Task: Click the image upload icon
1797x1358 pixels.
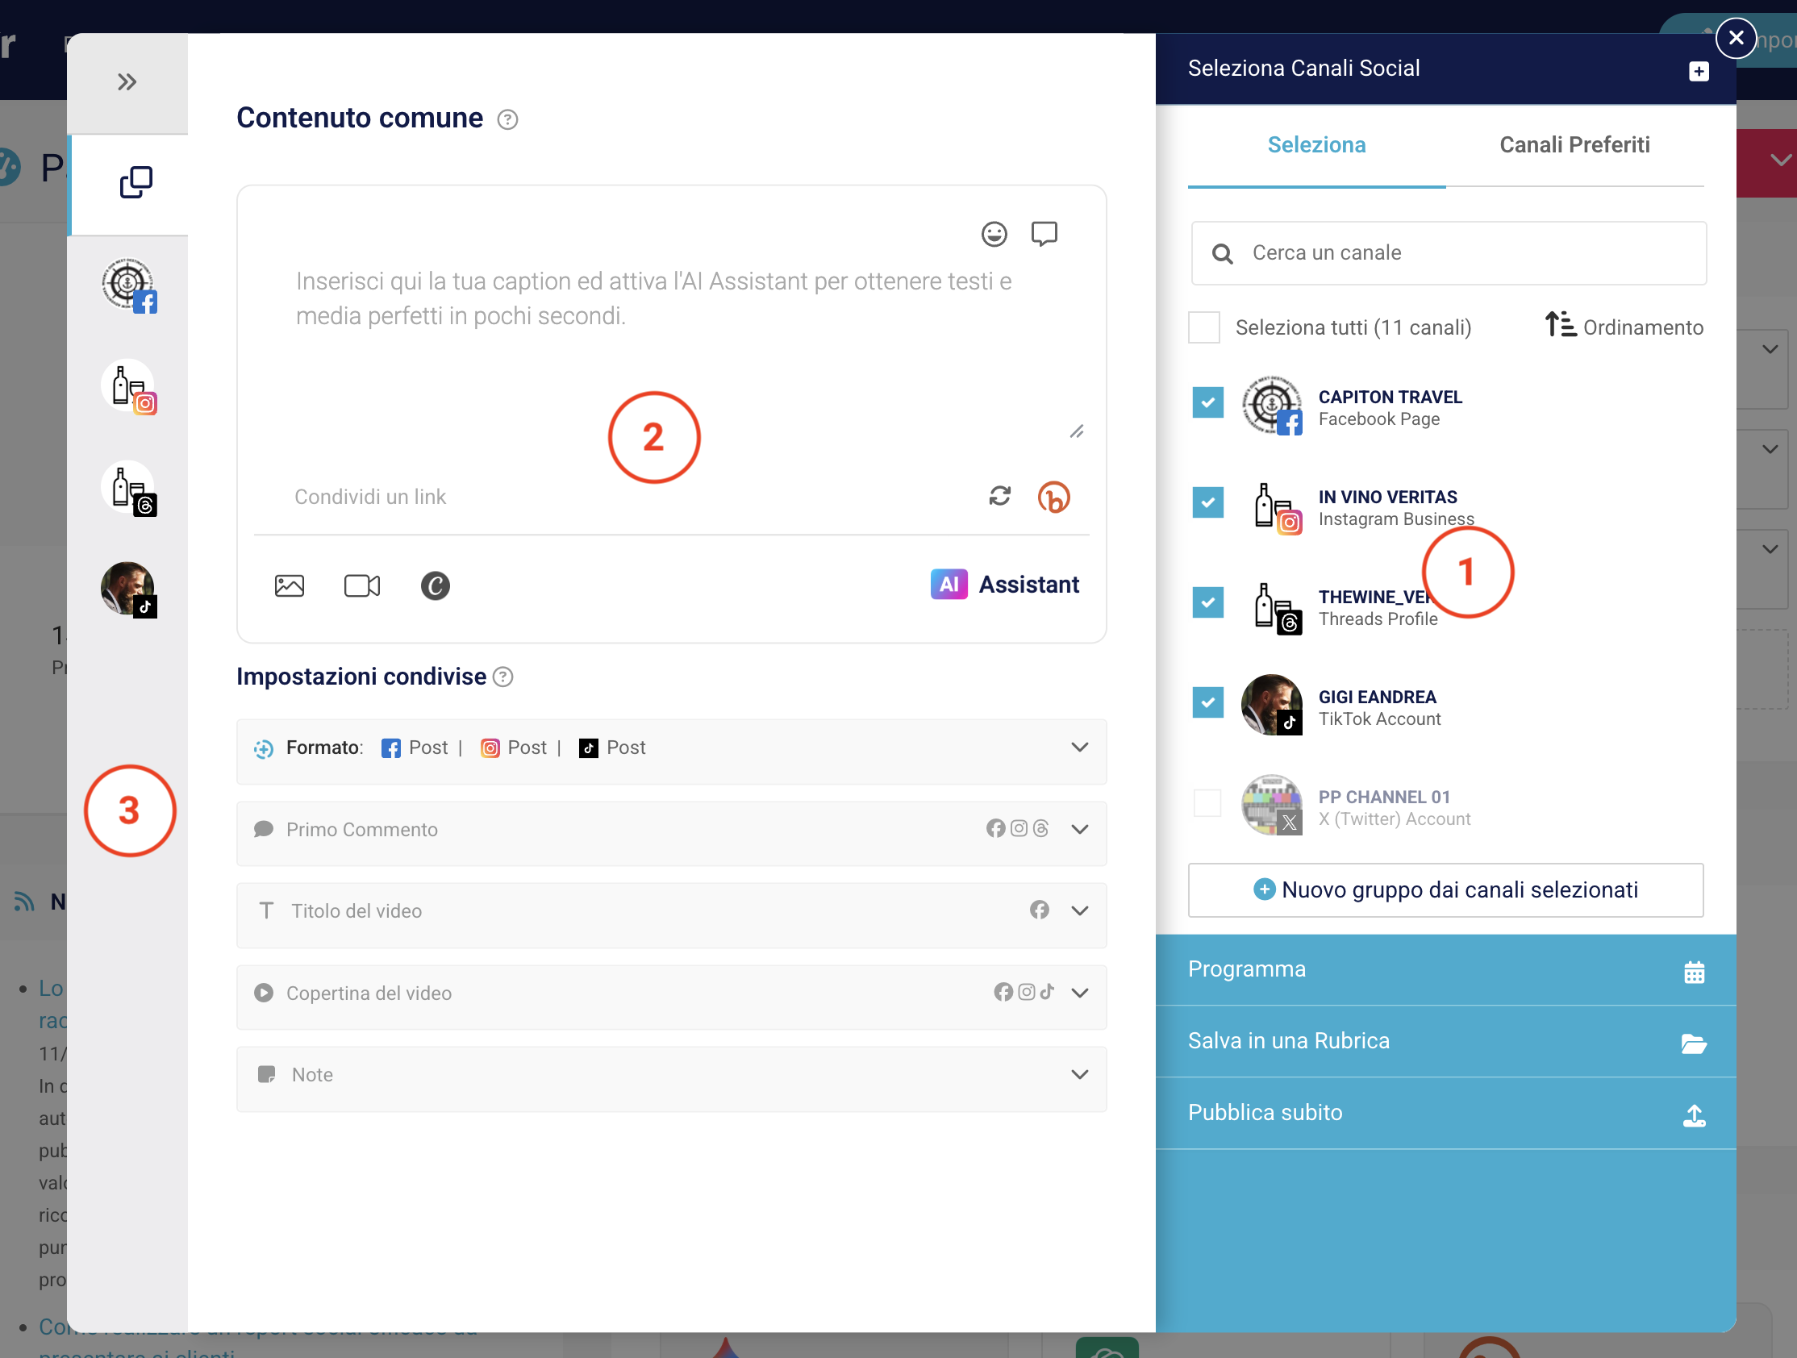Action: 290,585
